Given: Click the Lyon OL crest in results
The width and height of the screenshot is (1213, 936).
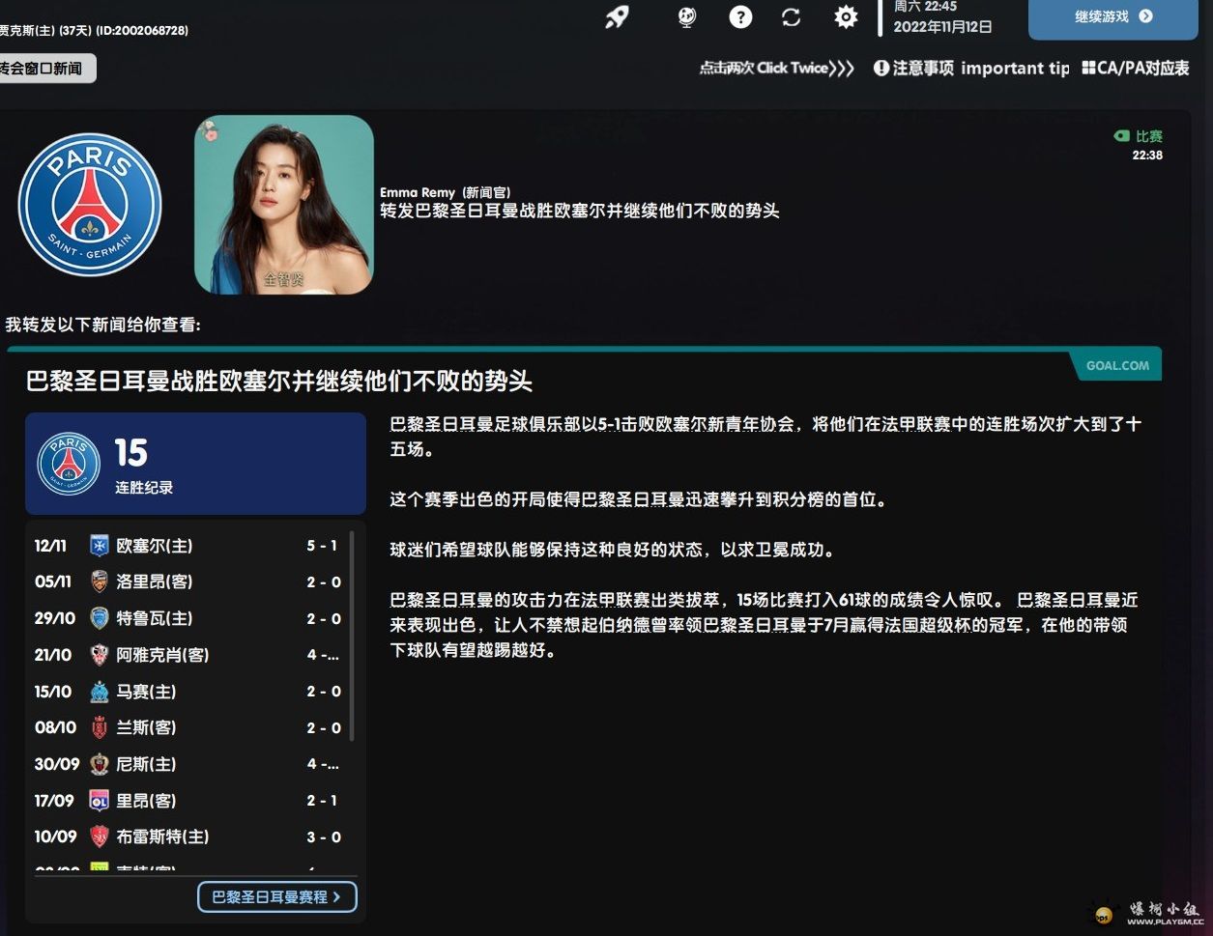Looking at the screenshot, I should point(99,801).
